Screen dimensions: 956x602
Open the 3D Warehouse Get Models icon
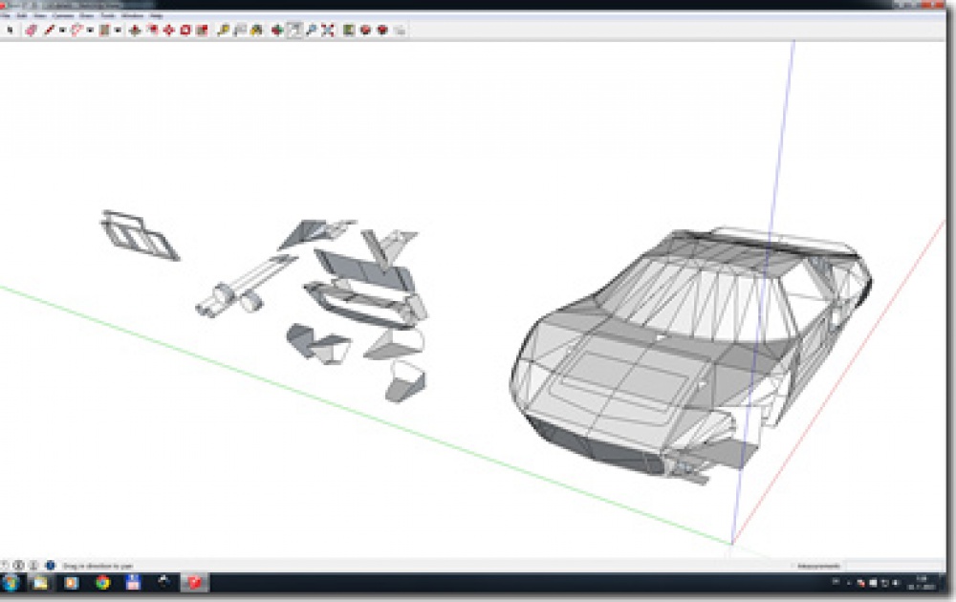tap(366, 30)
